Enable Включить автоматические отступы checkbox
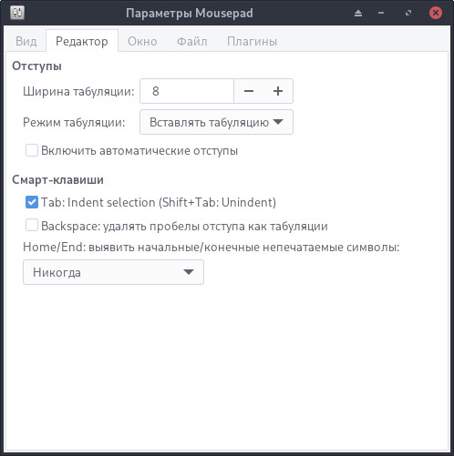The width and height of the screenshot is (454, 456). pyautogui.click(x=32, y=150)
